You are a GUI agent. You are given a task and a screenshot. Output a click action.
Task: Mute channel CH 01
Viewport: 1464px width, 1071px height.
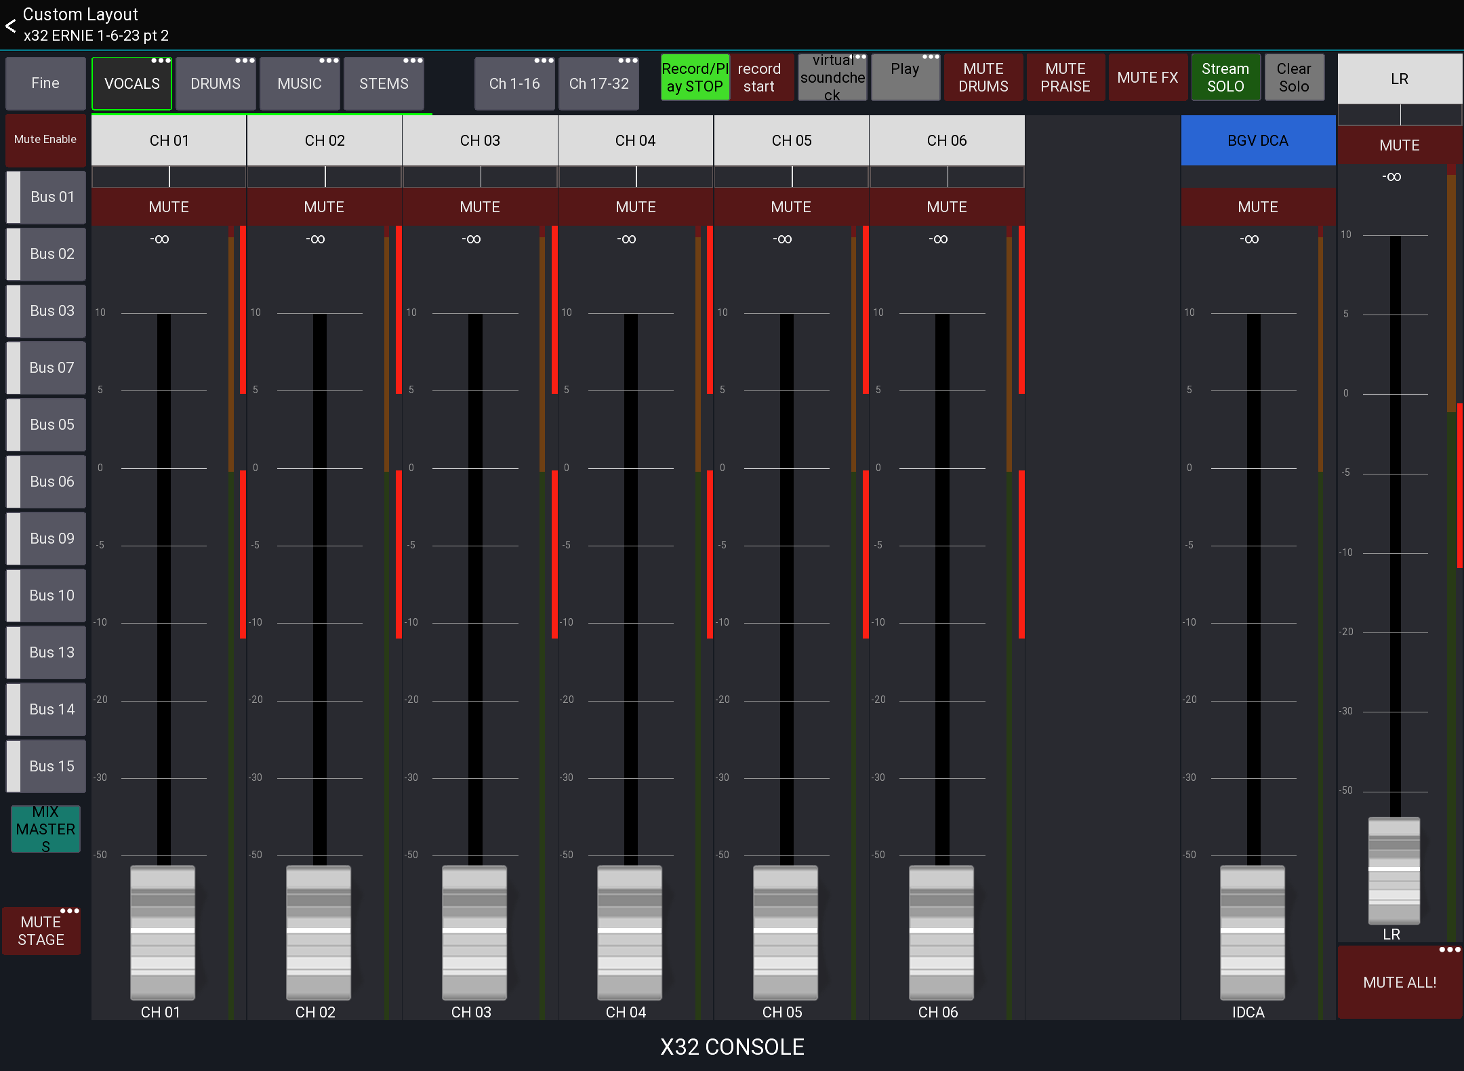click(x=169, y=207)
